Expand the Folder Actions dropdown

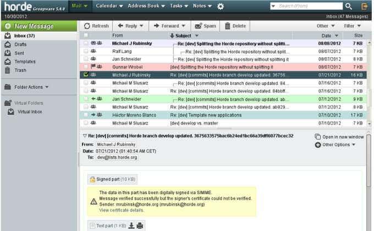tap(27, 87)
